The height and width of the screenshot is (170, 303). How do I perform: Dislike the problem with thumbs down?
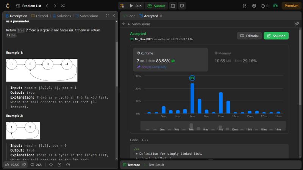click(x=24, y=165)
